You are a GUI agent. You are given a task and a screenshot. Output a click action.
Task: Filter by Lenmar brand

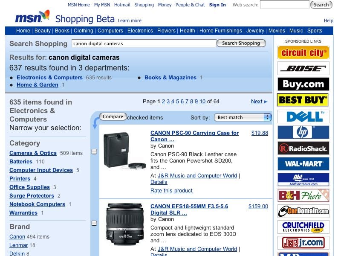pyautogui.click(x=18, y=245)
